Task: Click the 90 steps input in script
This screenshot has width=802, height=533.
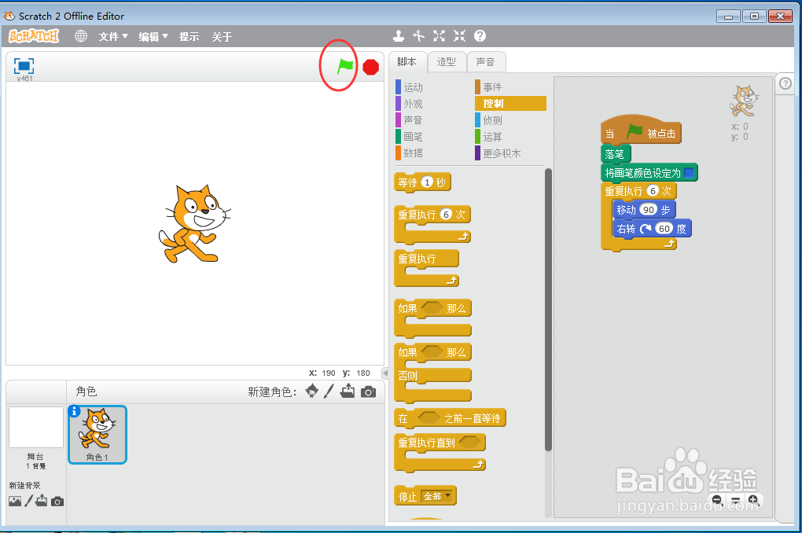Action: pyautogui.click(x=649, y=210)
